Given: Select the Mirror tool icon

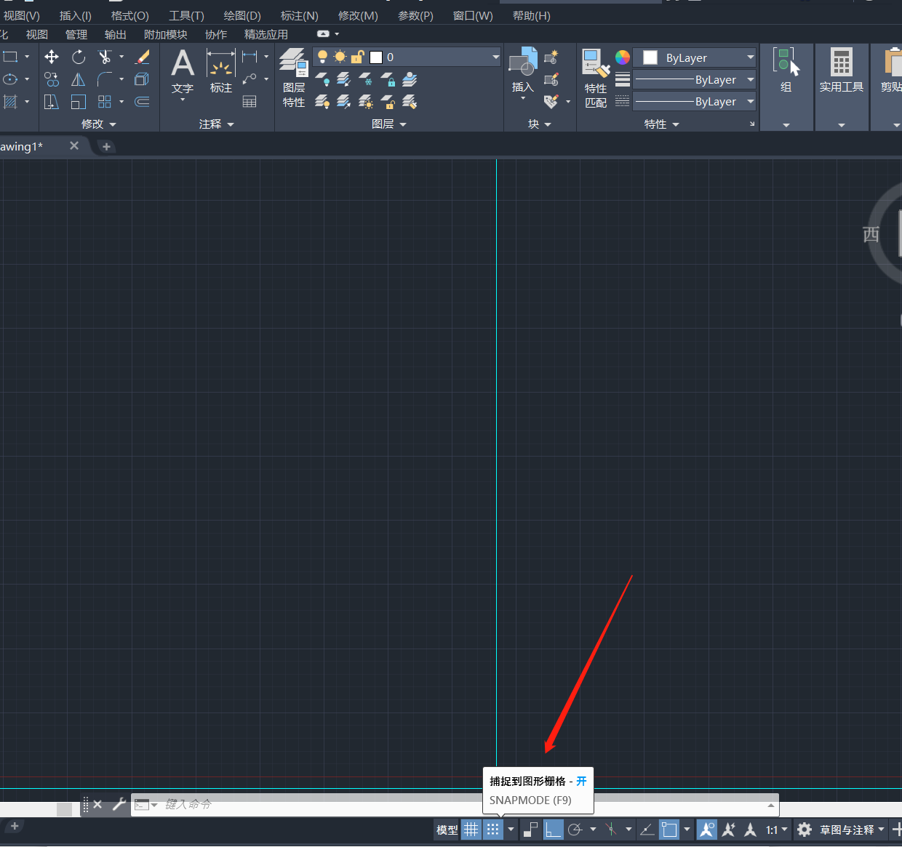Looking at the screenshot, I should (x=79, y=80).
